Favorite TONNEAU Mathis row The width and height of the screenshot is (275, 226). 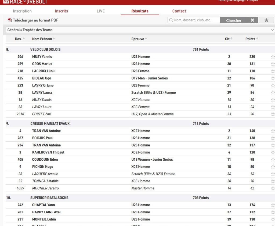click(273, 181)
